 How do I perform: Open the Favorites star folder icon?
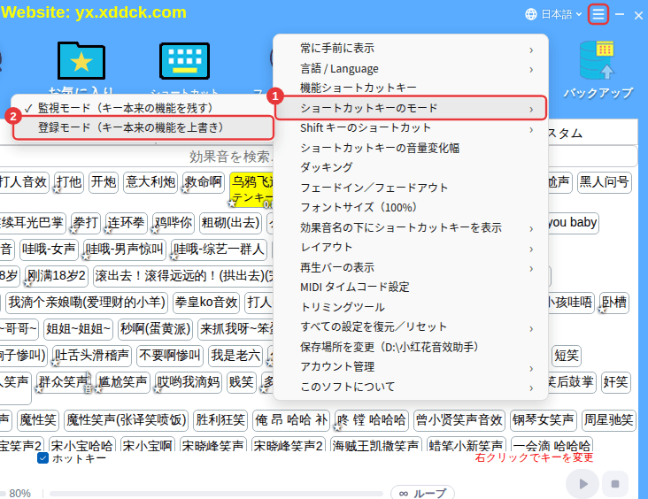(x=81, y=61)
